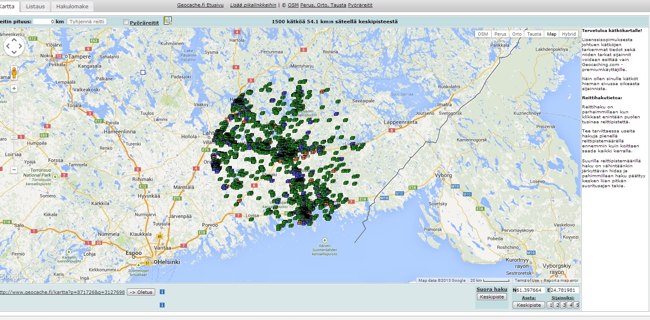
Task: Click the lower blue info icon
Action: coord(162,305)
